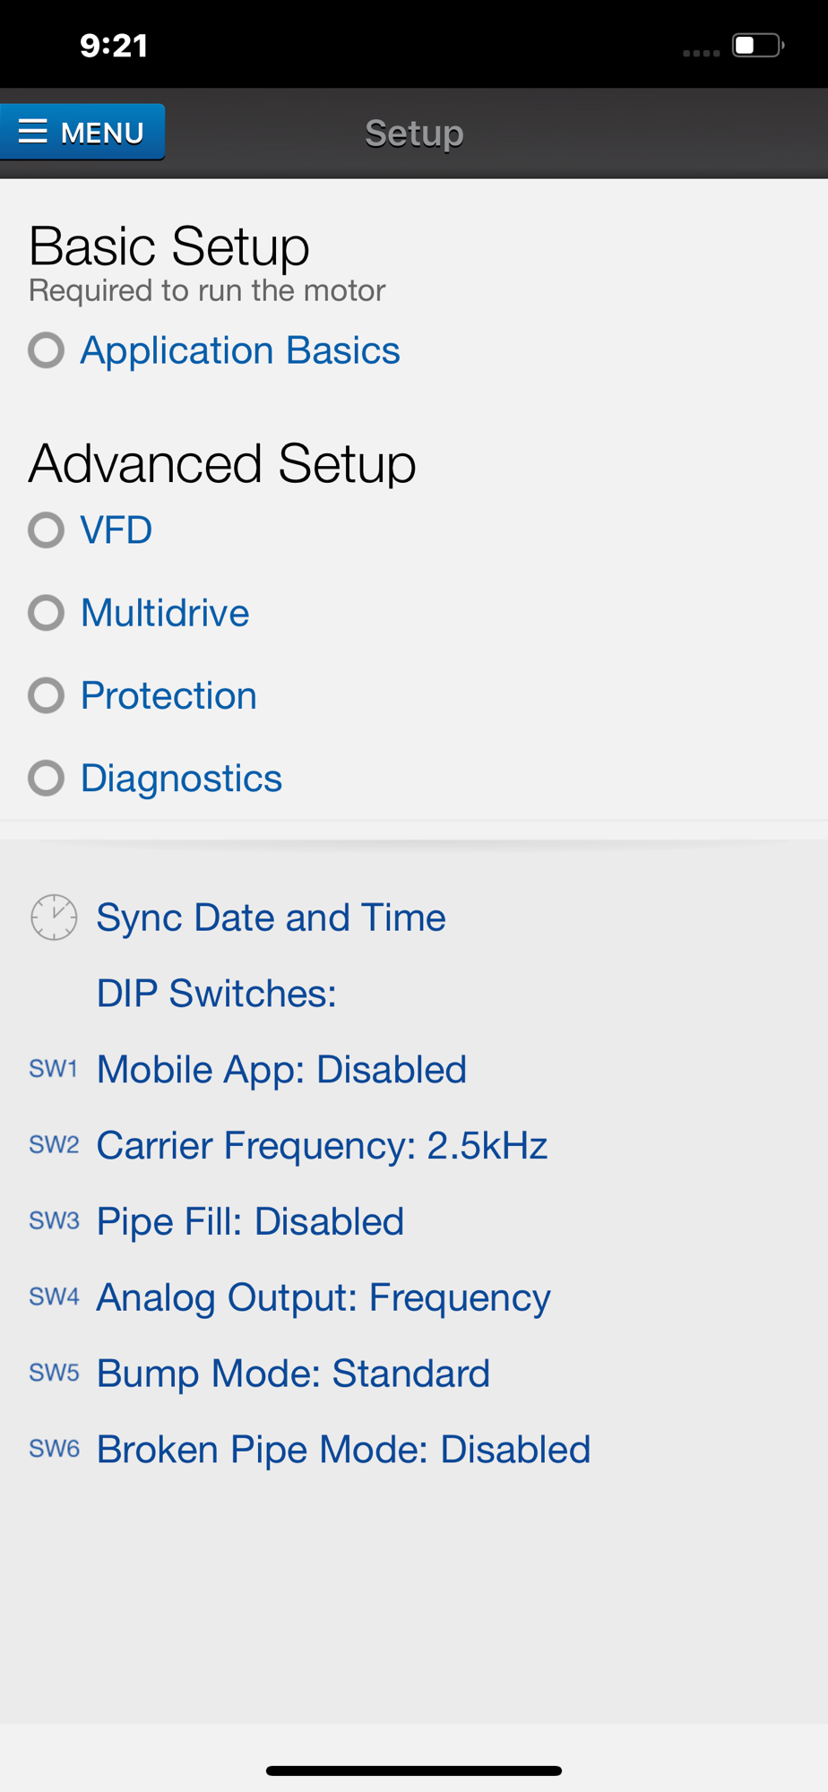The height and width of the screenshot is (1792, 828).
Task: Tap the SW6 DIP switch label
Action: tap(54, 1450)
